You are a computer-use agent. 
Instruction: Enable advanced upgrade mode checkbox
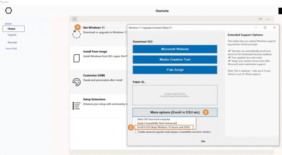tap(136, 132)
